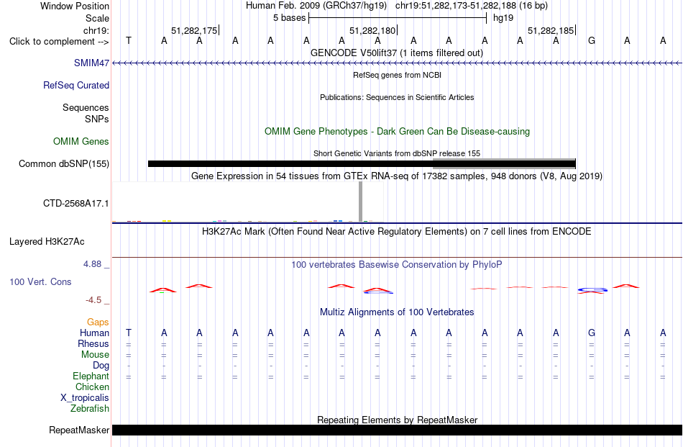Image resolution: width=683 pixels, height=447 pixels.
Task: Click 'Publications: Sequences in Scientific Articles' title
Action: 397,97
